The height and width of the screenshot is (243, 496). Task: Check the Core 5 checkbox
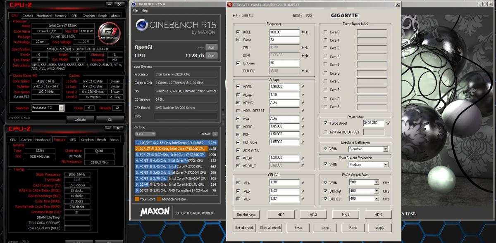[325, 73]
